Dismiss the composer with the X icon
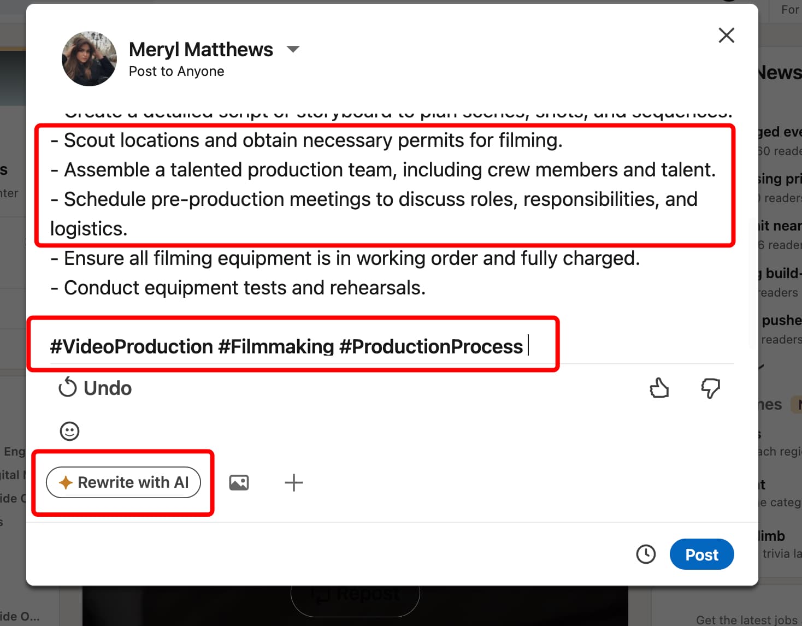 click(x=726, y=34)
